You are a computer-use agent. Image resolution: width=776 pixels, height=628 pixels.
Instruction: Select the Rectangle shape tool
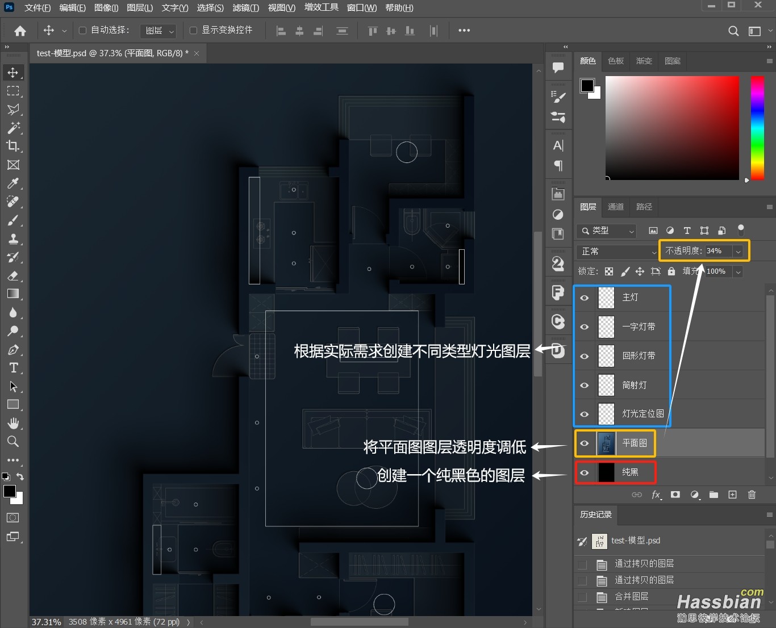(13, 404)
